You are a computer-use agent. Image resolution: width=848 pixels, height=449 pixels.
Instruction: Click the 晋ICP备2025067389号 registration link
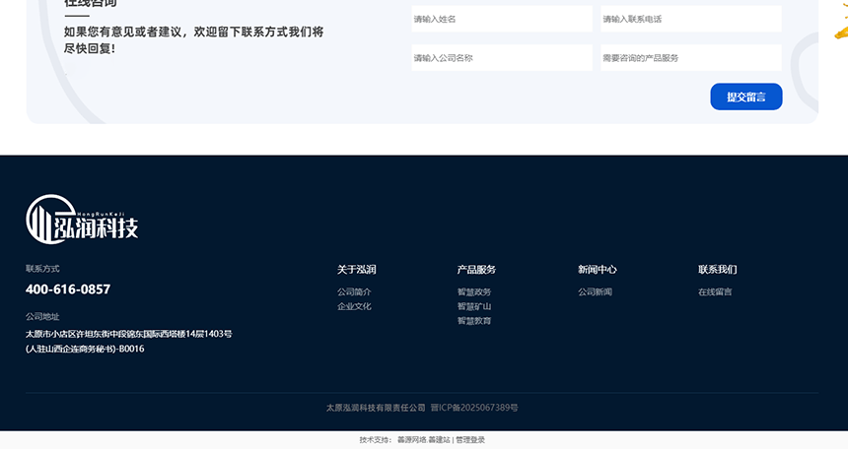pos(474,408)
